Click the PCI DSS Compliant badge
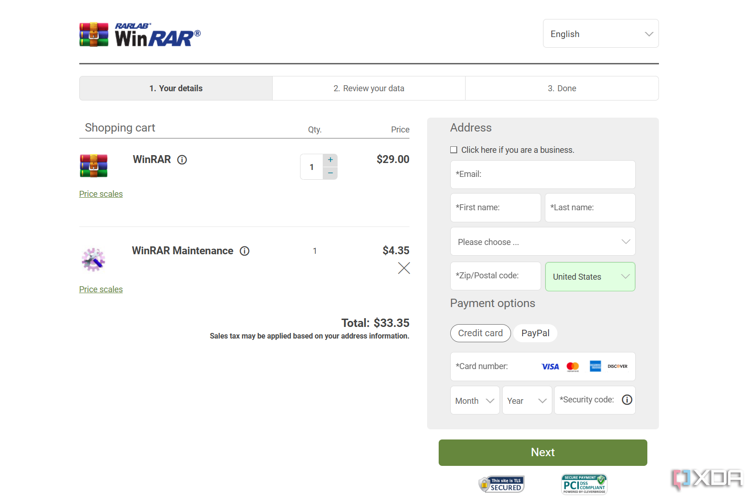The image size is (754, 502). 584,484
